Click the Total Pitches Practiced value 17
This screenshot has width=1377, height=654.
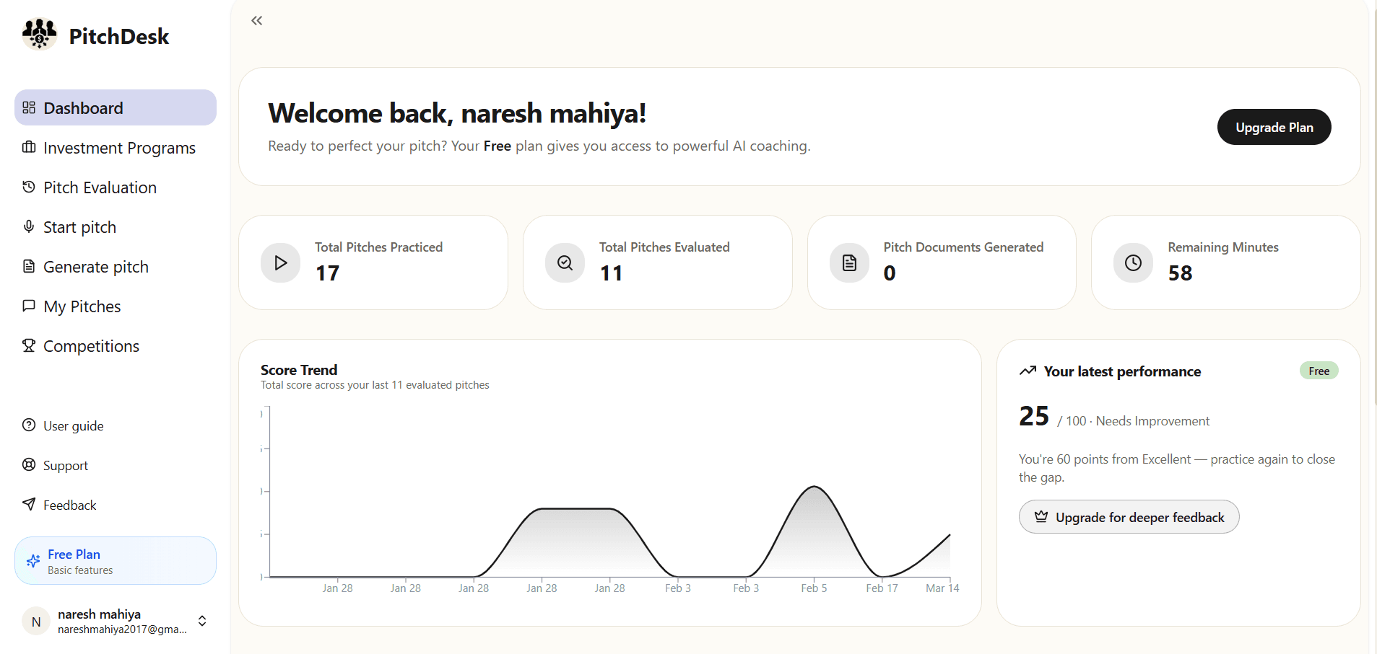pyautogui.click(x=327, y=273)
